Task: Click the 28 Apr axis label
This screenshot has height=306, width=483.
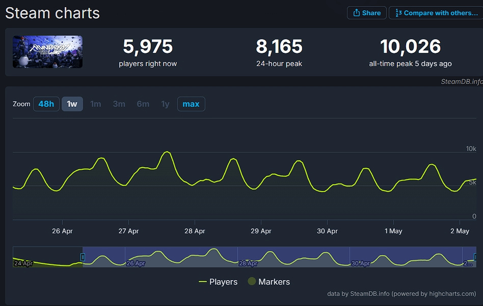Action: click(195, 231)
